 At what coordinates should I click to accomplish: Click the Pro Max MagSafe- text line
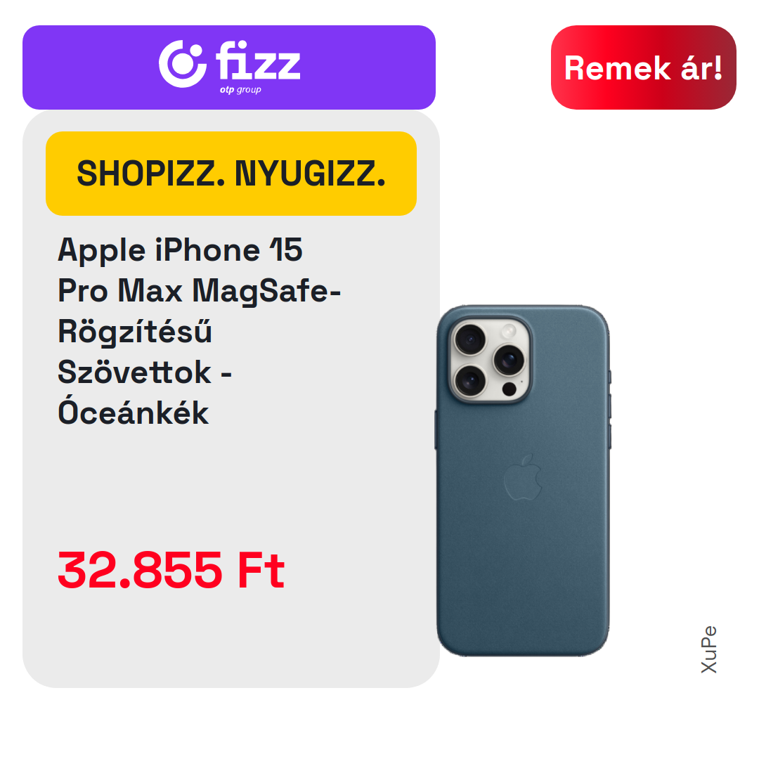200,291
